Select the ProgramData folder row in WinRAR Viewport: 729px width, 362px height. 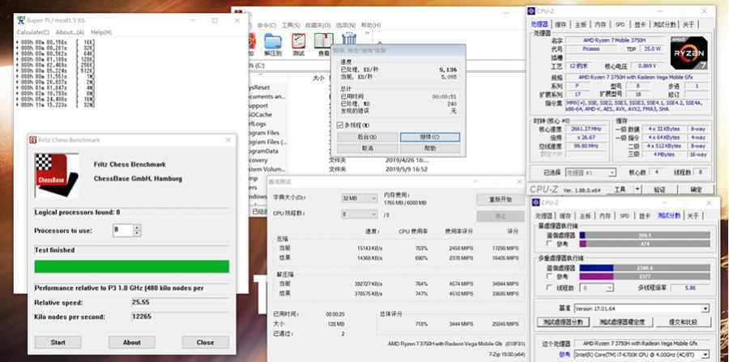[x=265, y=151]
